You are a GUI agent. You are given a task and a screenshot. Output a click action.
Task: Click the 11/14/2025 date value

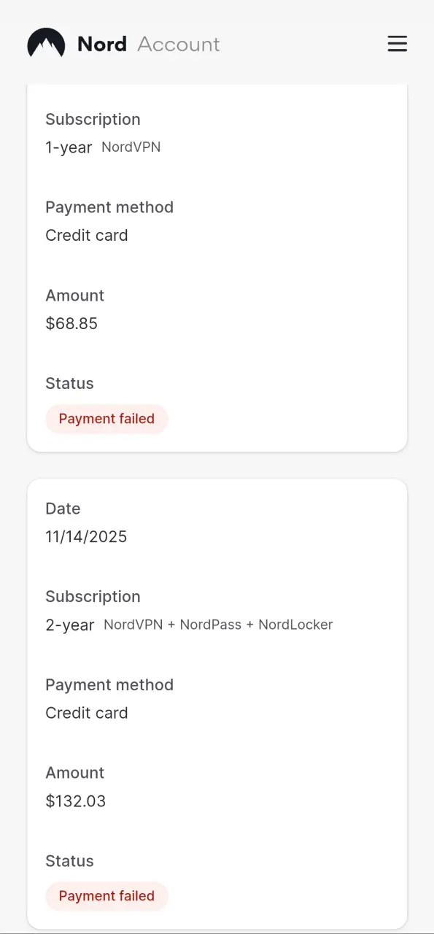[86, 536]
